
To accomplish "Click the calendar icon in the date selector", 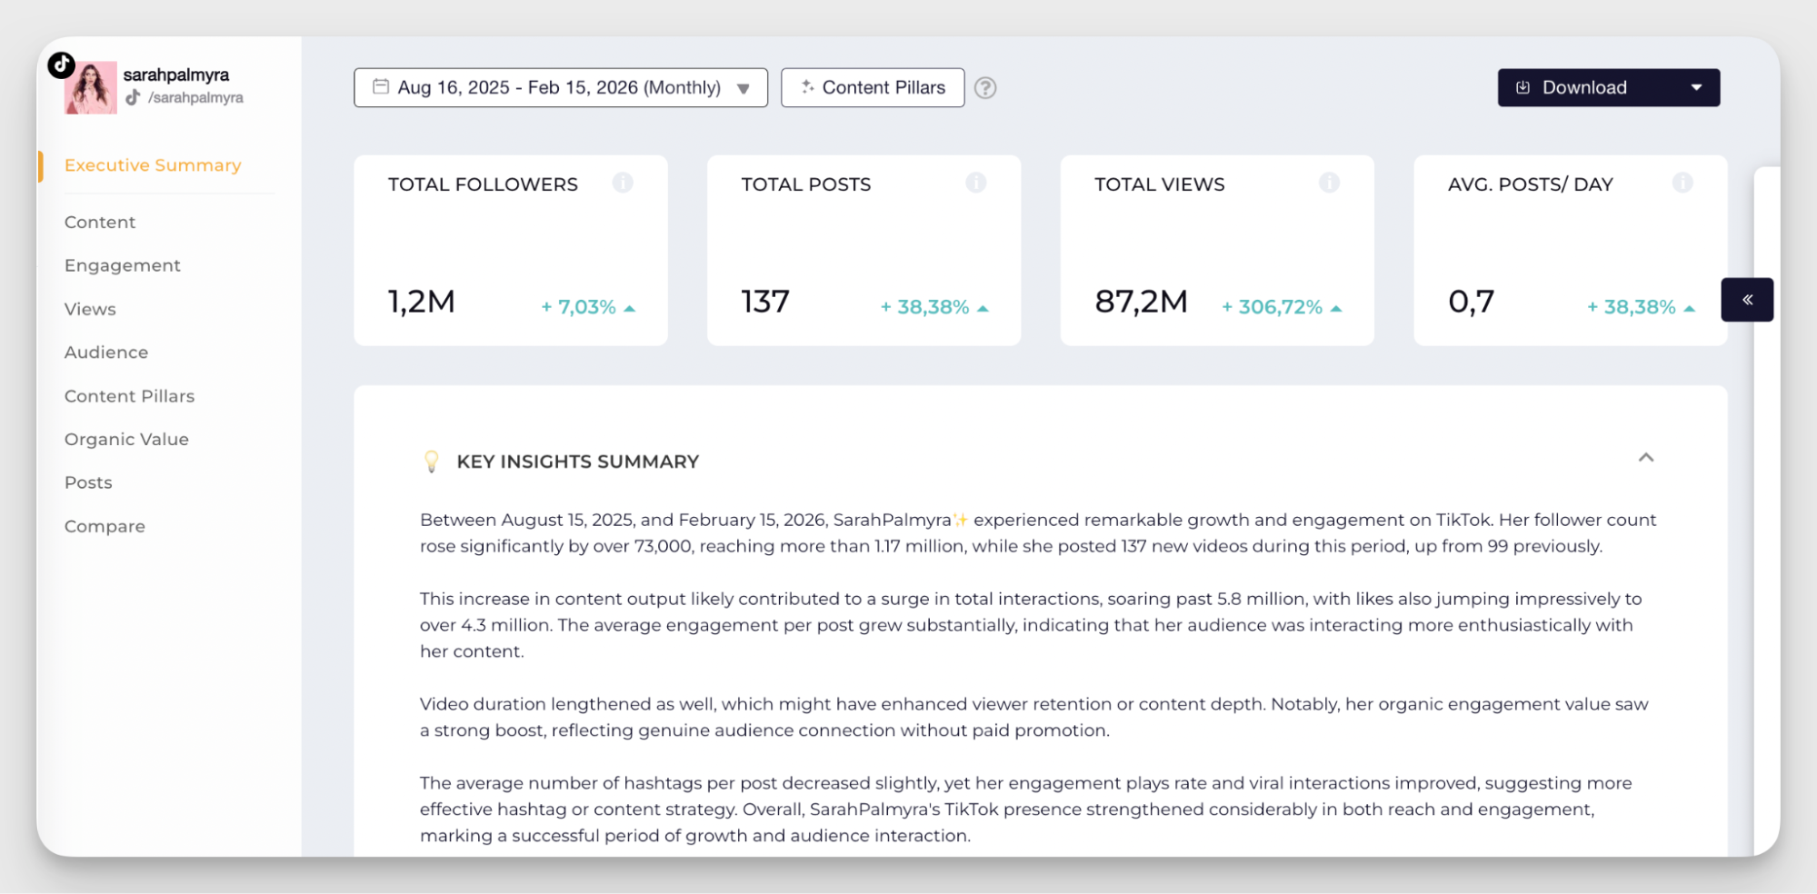I will (x=381, y=86).
